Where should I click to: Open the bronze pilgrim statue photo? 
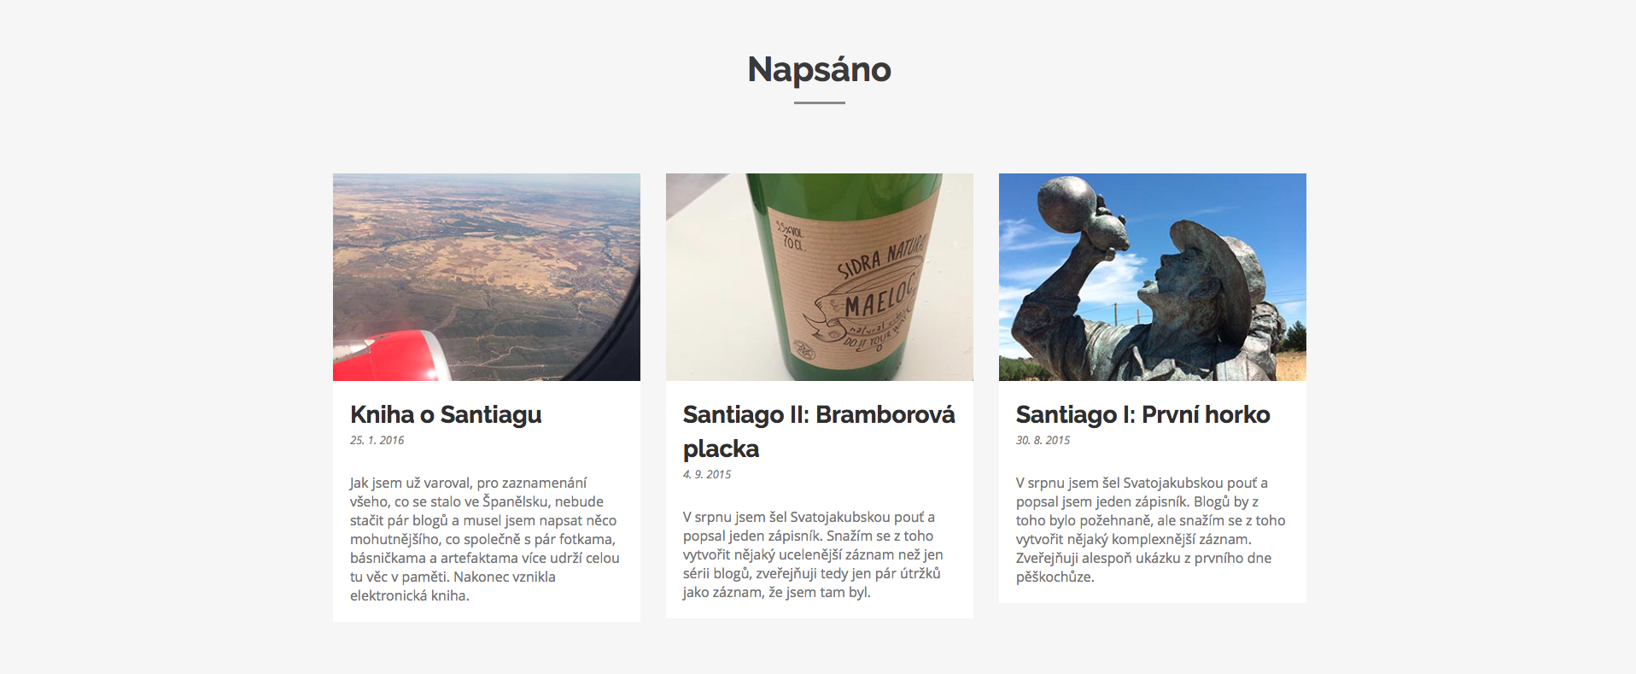(1153, 277)
